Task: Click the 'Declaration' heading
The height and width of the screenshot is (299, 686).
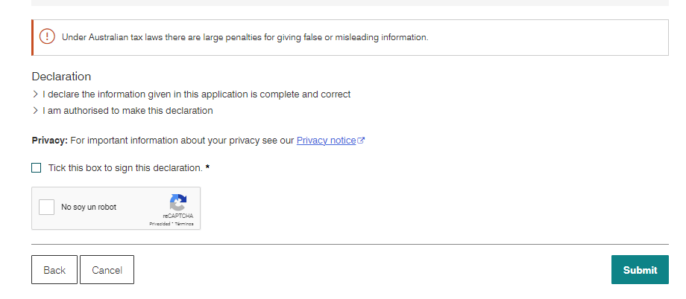Action: click(61, 77)
